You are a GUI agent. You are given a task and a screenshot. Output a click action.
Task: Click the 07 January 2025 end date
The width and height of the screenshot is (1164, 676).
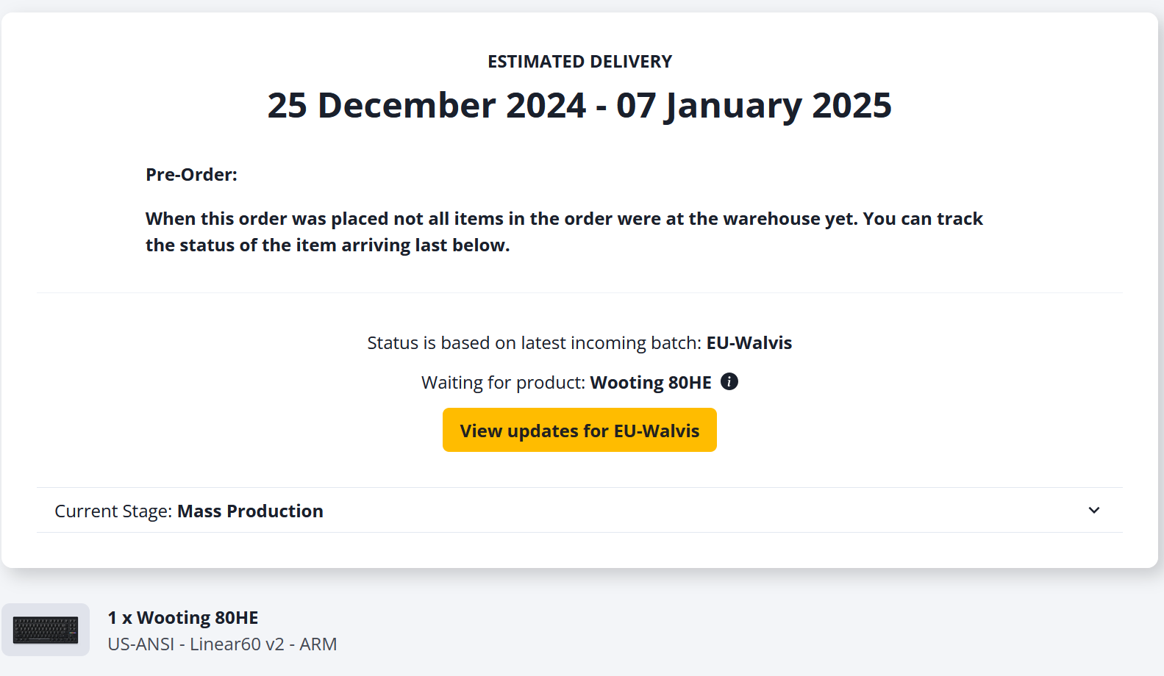coord(754,105)
